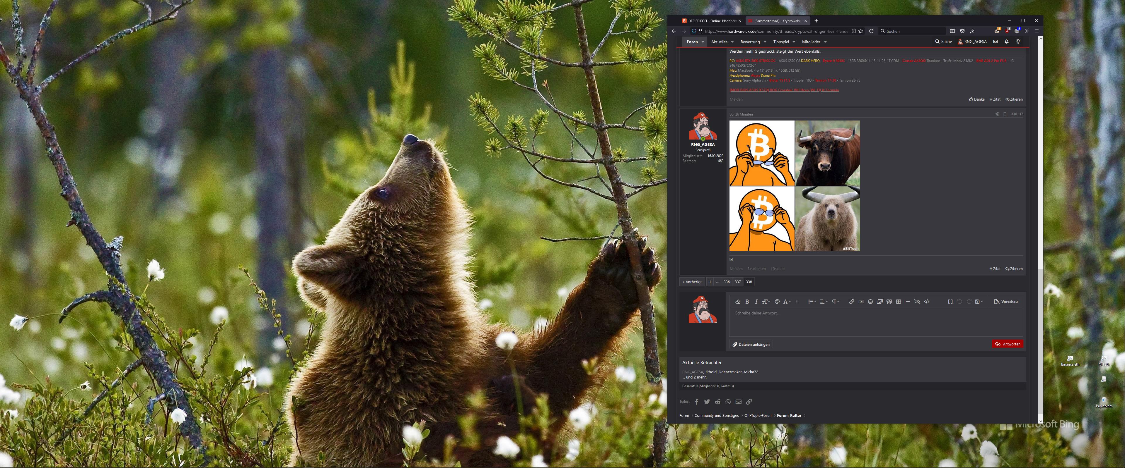This screenshot has height=468, width=1125.
Task: Open the forum inbox envelope icon
Action: click(995, 42)
